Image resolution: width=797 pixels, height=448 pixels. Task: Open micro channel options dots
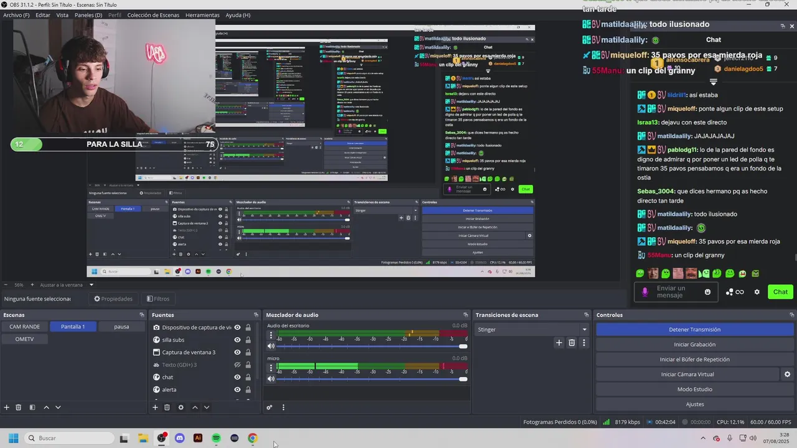(271, 368)
